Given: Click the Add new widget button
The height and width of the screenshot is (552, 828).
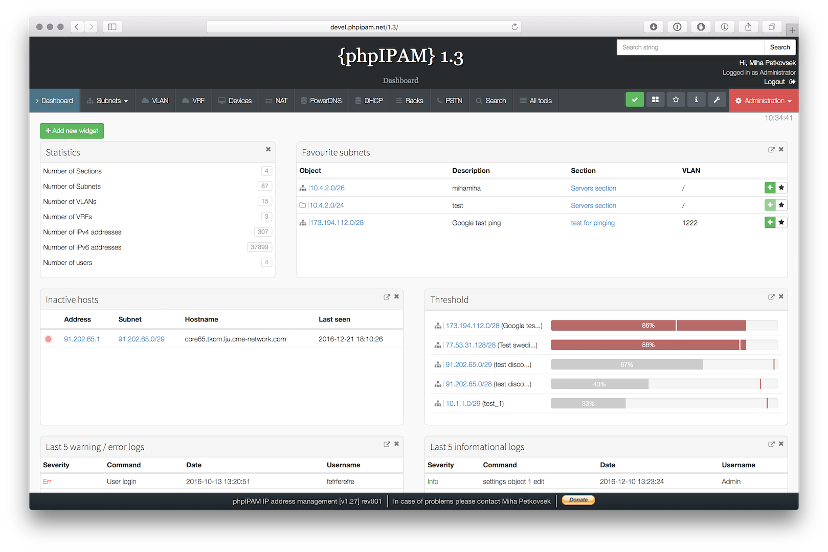Looking at the screenshot, I should point(72,130).
